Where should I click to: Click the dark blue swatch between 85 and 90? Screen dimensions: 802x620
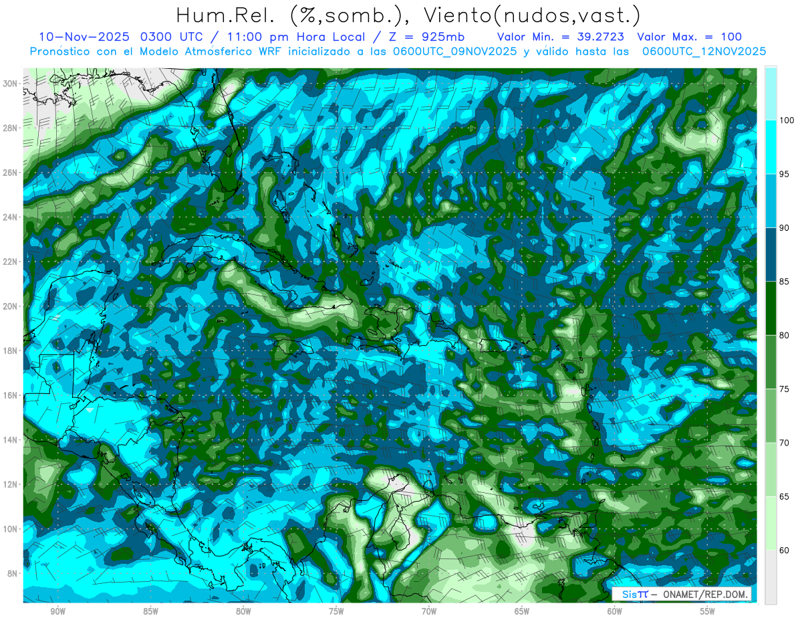[x=771, y=255]
